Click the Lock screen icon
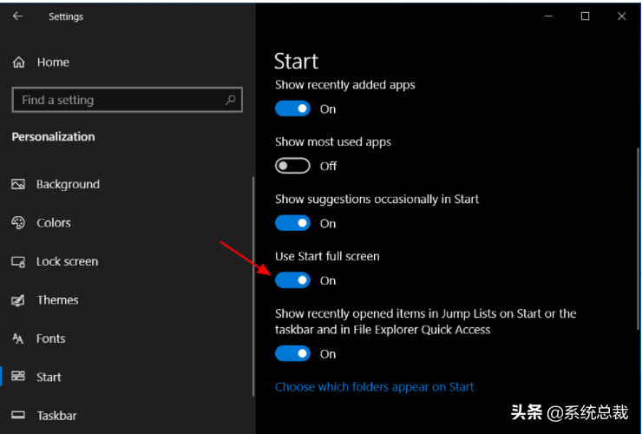 (x=18, y=261)
